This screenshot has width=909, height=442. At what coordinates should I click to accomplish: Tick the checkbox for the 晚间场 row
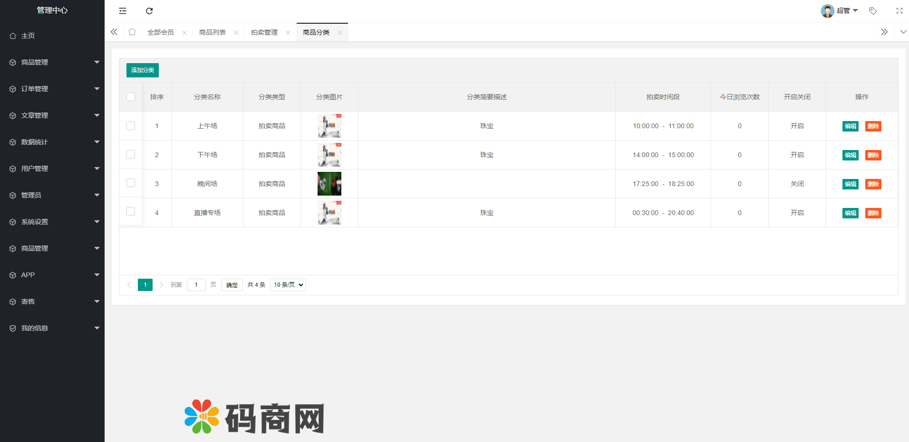pos(131,183)
